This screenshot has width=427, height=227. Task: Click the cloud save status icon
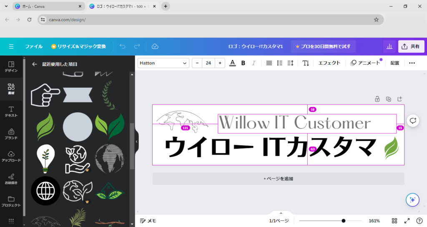pos(155,46)
